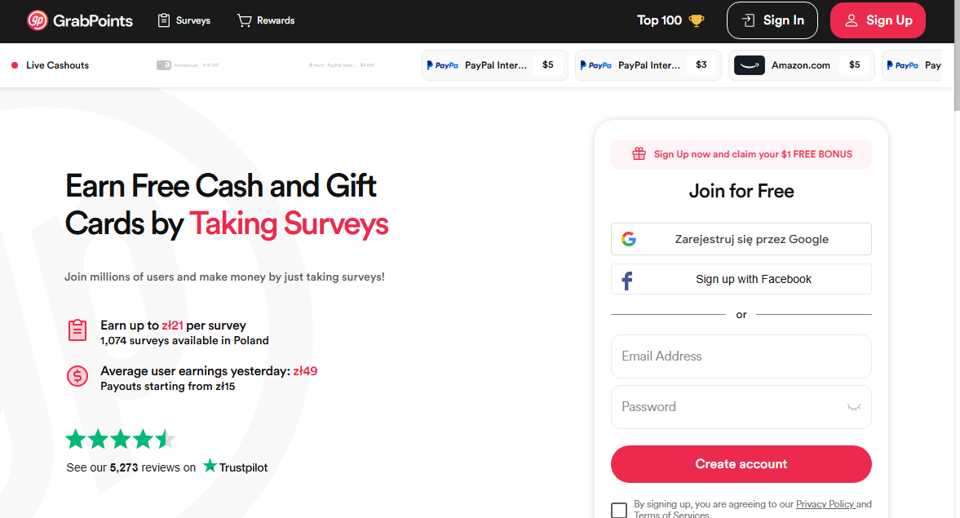Open the Privacy Policy link
The height and width of the screenshot is (518, 960).
825,504
